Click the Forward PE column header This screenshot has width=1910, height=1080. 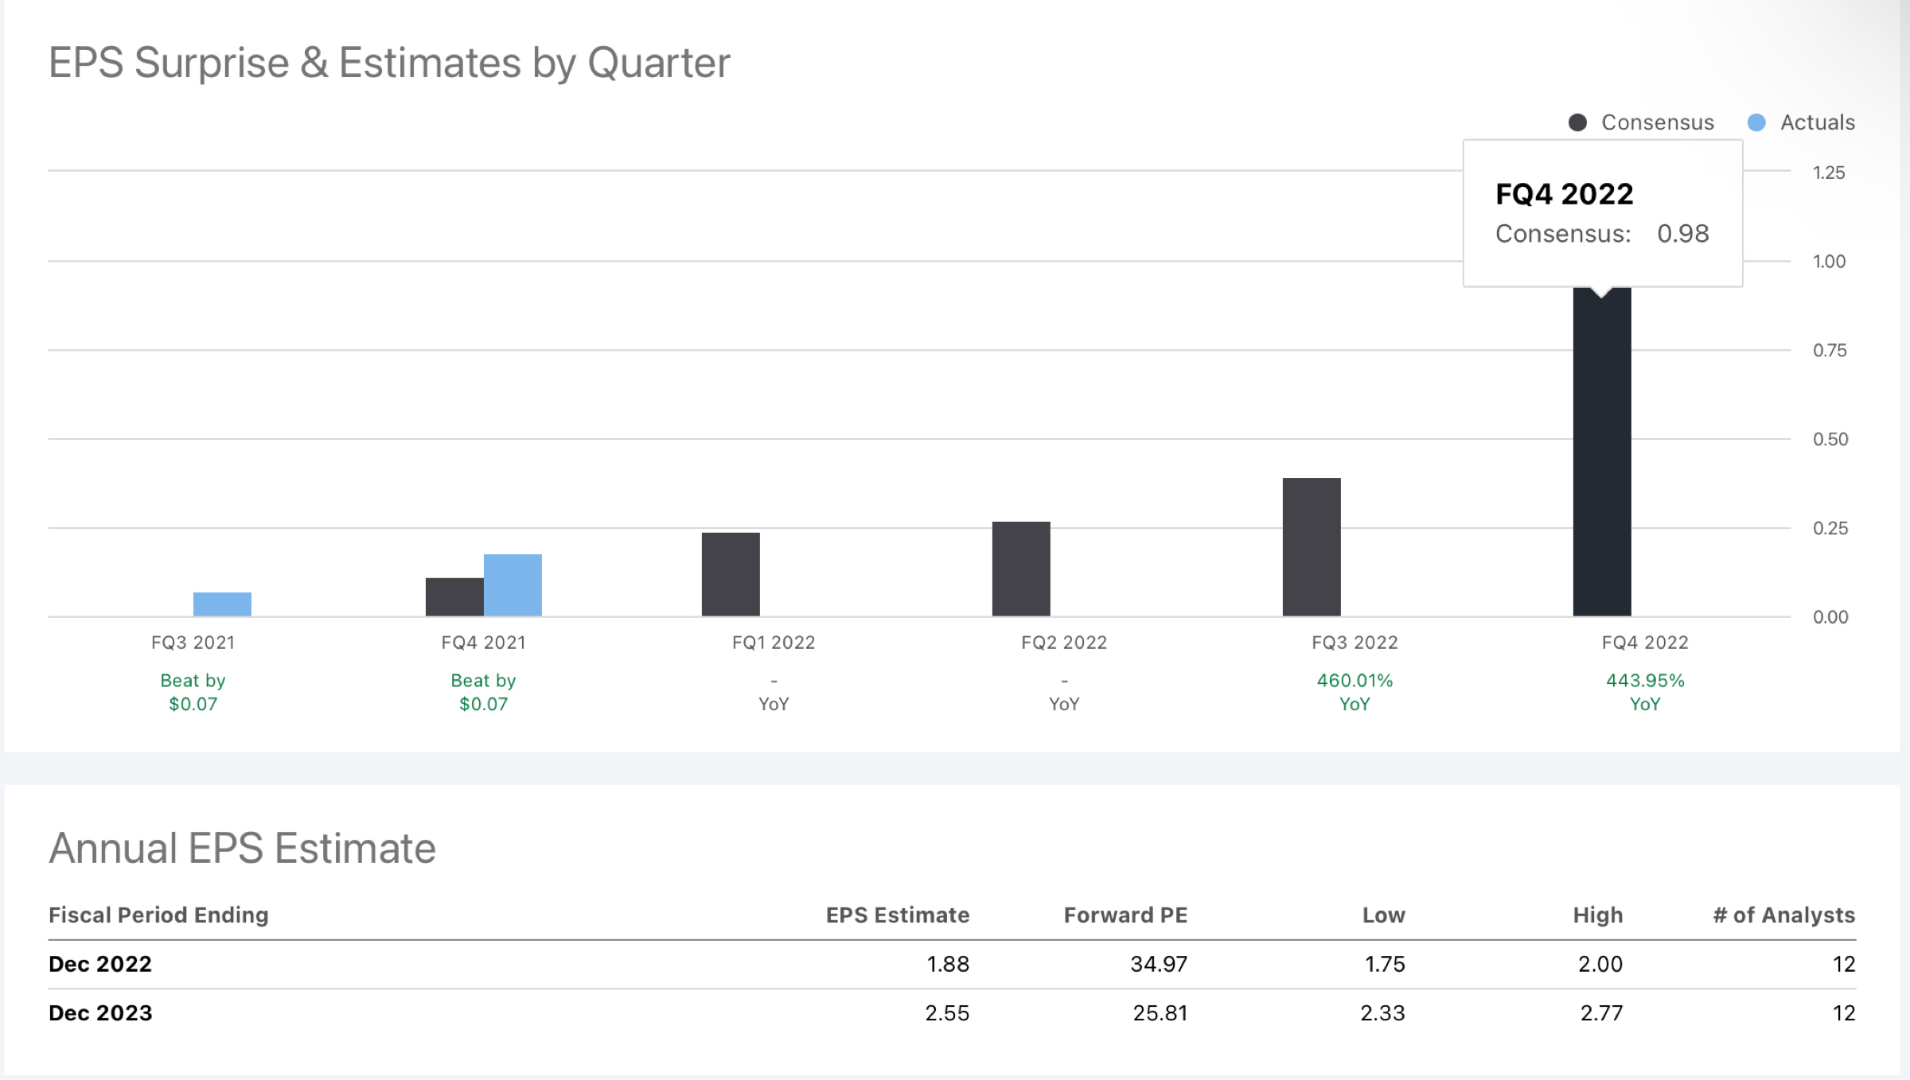point(1125,915)
